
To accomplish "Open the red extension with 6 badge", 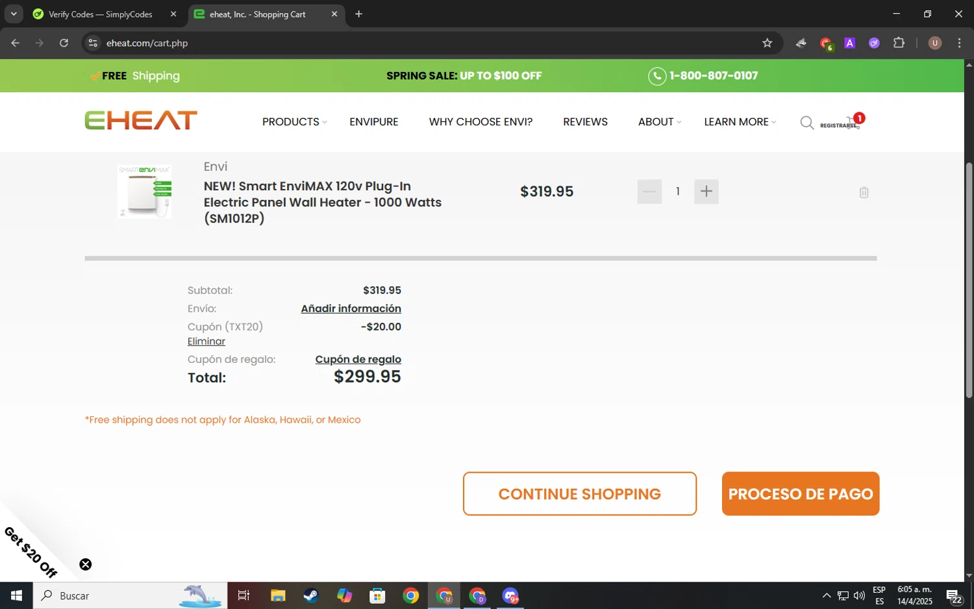I will pos(826,43).
